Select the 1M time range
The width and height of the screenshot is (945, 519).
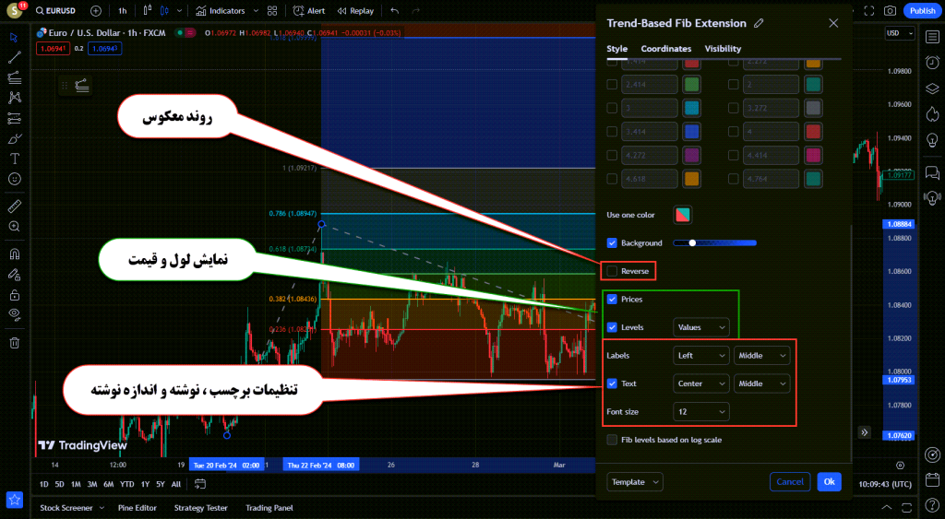pos(76,484)
